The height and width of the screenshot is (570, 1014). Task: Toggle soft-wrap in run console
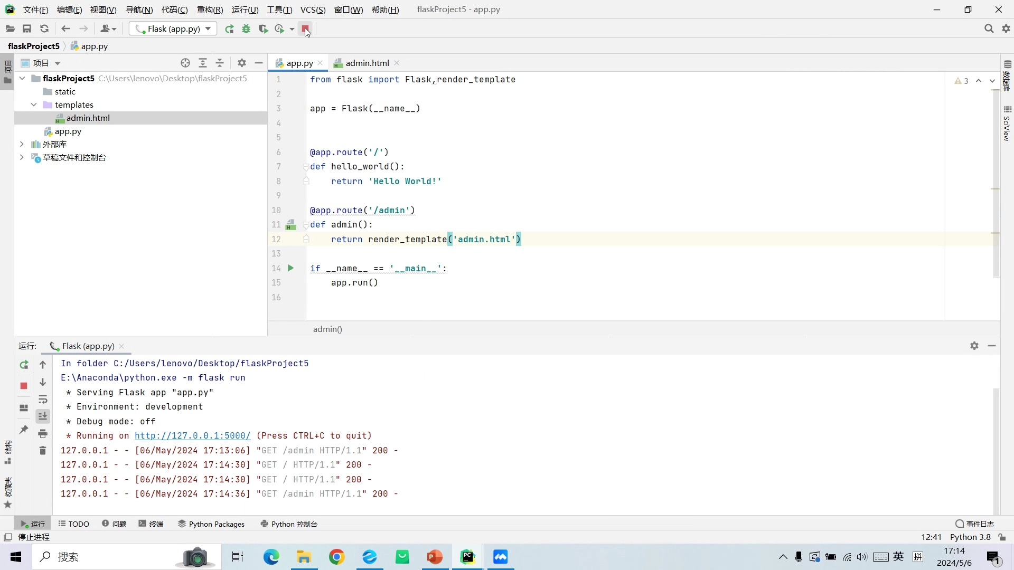[43, 400]
